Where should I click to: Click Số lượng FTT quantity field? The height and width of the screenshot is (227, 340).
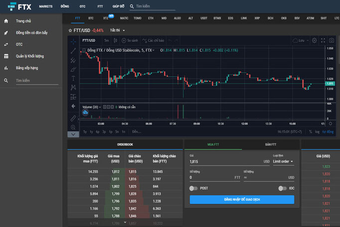(215, 178)
